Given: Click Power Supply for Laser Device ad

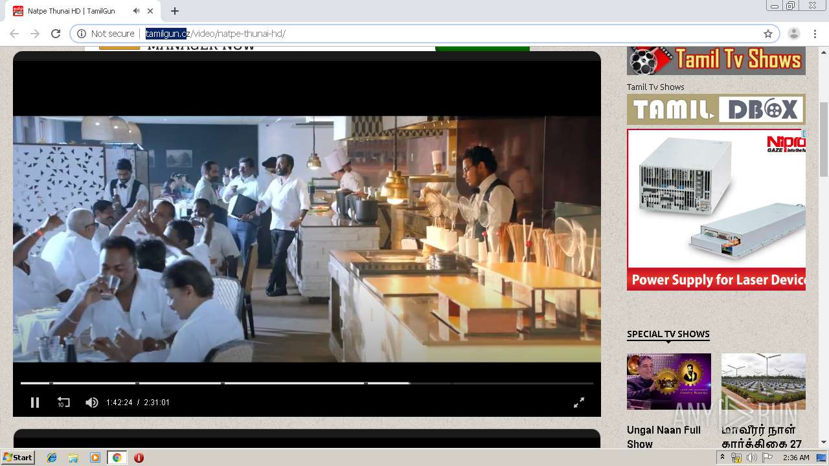Looking at the screenshot, I should point(716,210).
